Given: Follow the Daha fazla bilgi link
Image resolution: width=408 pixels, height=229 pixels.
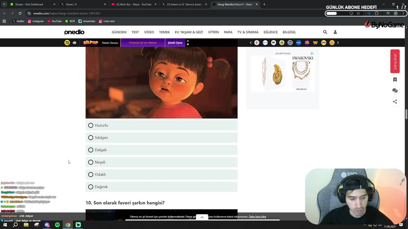Looking at the screenshot, I should pos(257,217).
